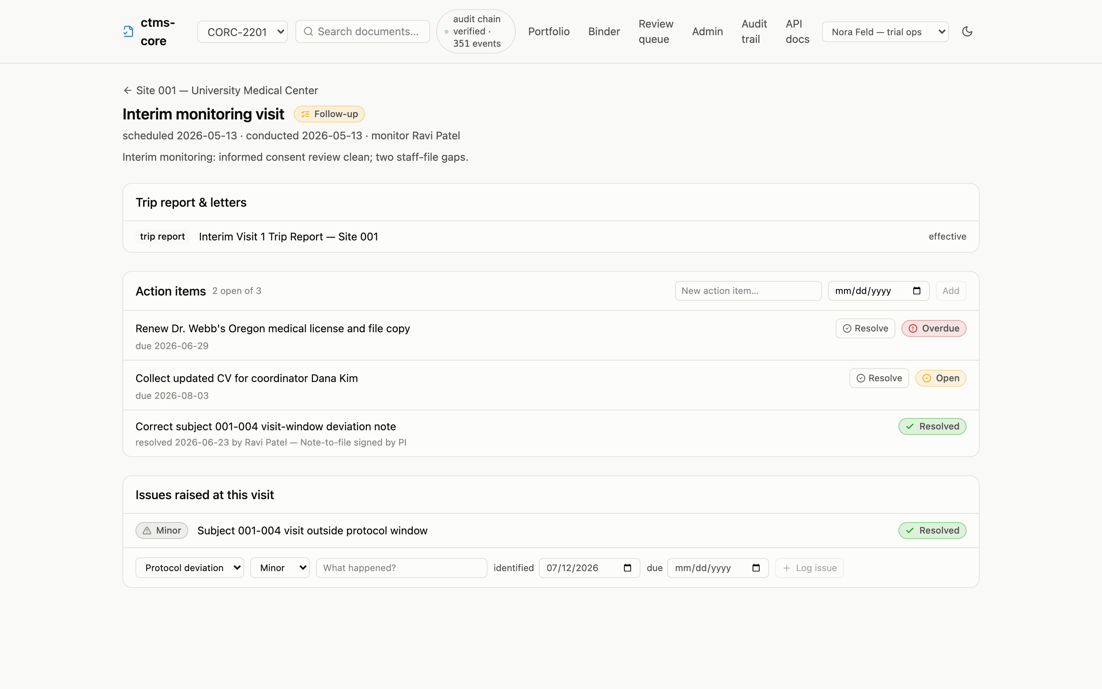
Task: Go to Portfolio
Action: pos(549,31)
